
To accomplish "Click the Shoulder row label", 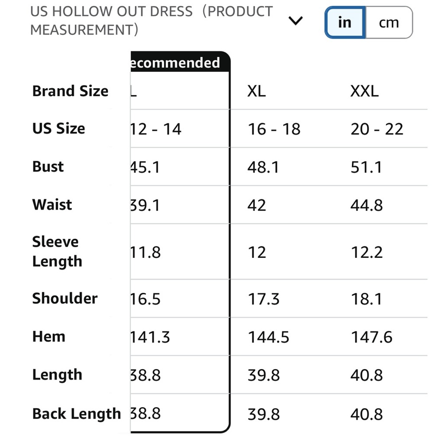I will [65, 298].
